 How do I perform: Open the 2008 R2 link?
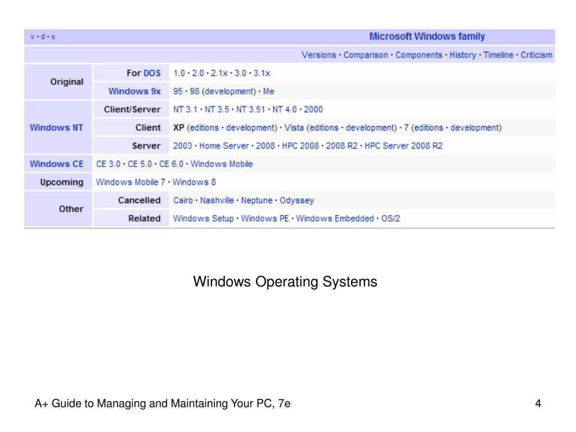341,146
